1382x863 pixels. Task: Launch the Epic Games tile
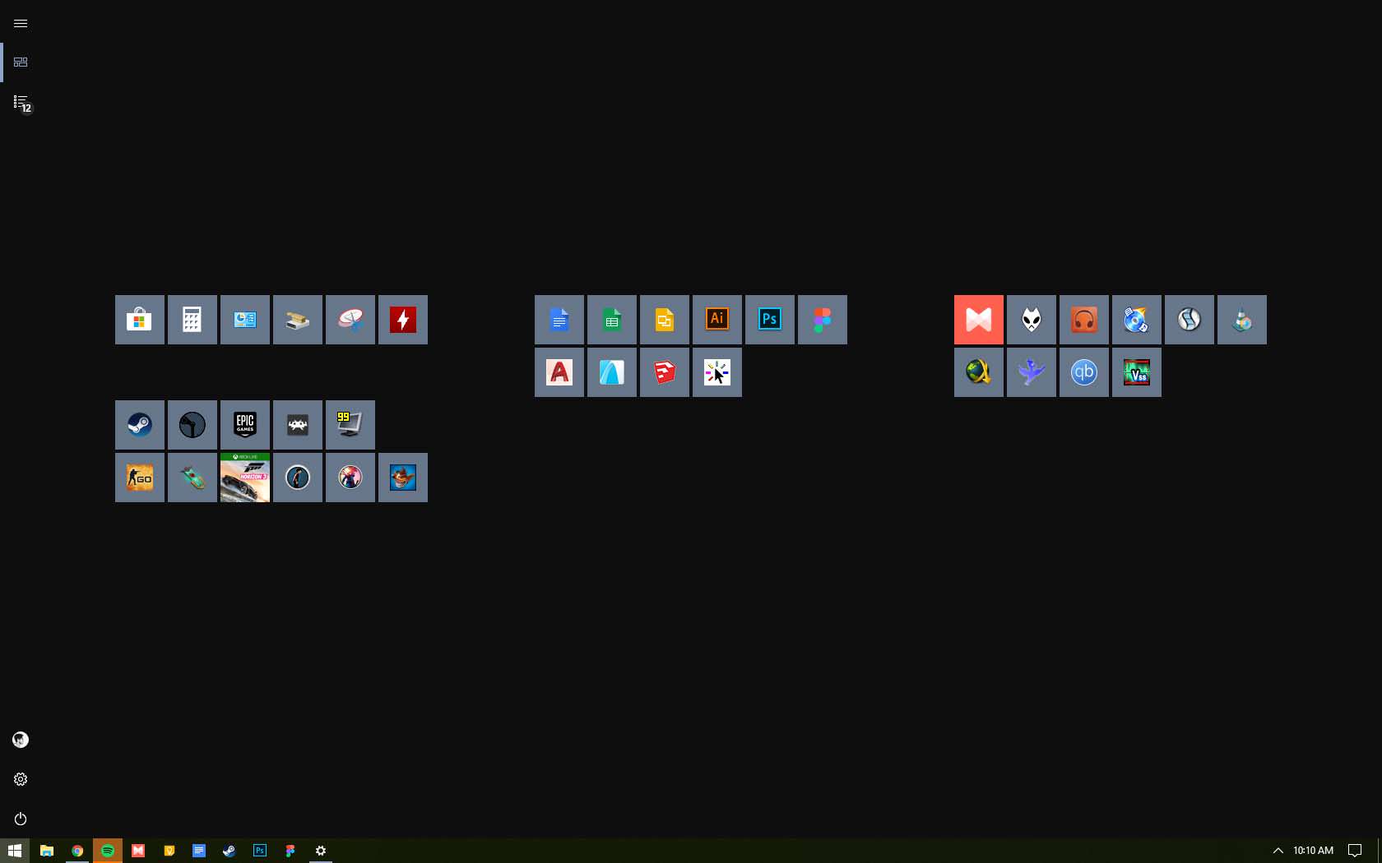tap(245, 425)
